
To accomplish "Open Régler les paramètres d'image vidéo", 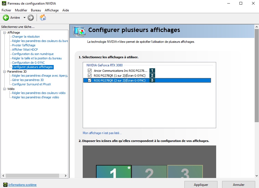I will tap(35, 97).
